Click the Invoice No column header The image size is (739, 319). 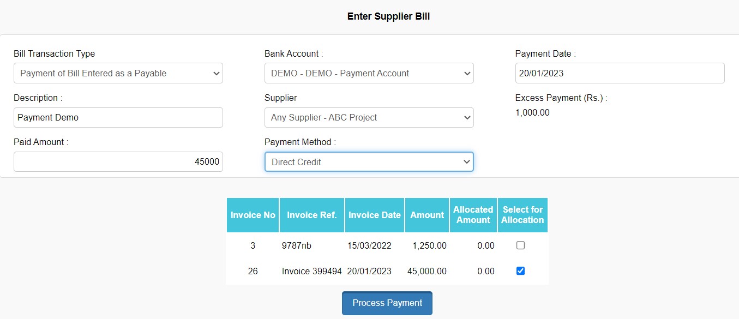coord(253,215)
